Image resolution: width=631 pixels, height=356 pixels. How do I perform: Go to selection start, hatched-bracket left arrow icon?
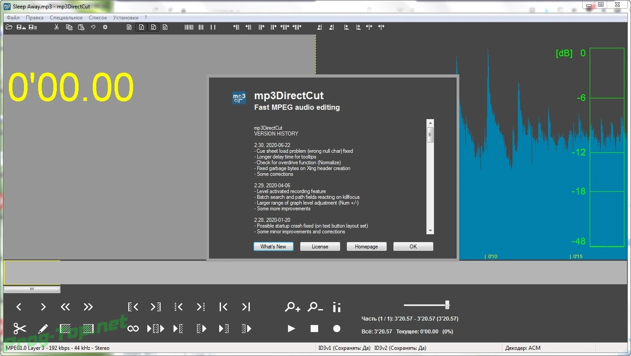coord(133,307)
